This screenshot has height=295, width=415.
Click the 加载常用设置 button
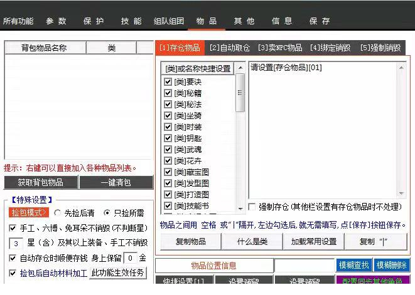pyautogui.click(x=314, y=241)
